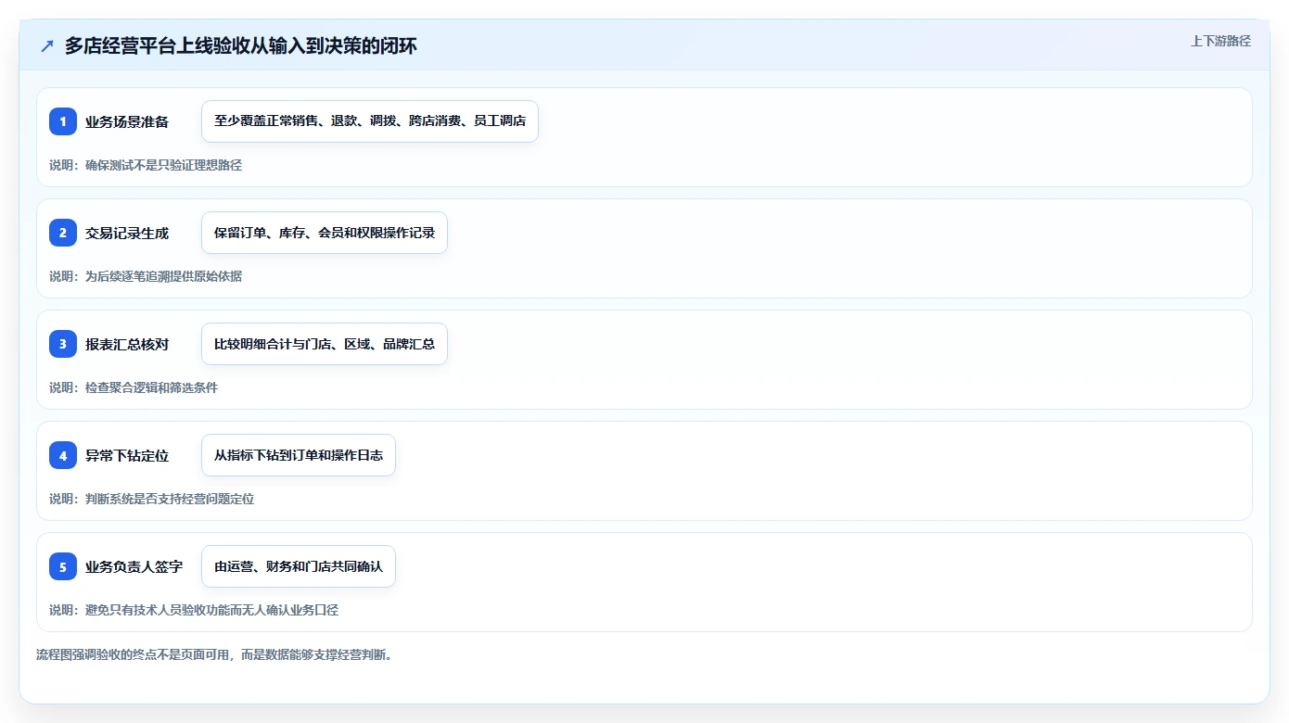
Task: Click the arrow icon beside the flowchart title
Action: pyautogui.click(x=47, y=46)
